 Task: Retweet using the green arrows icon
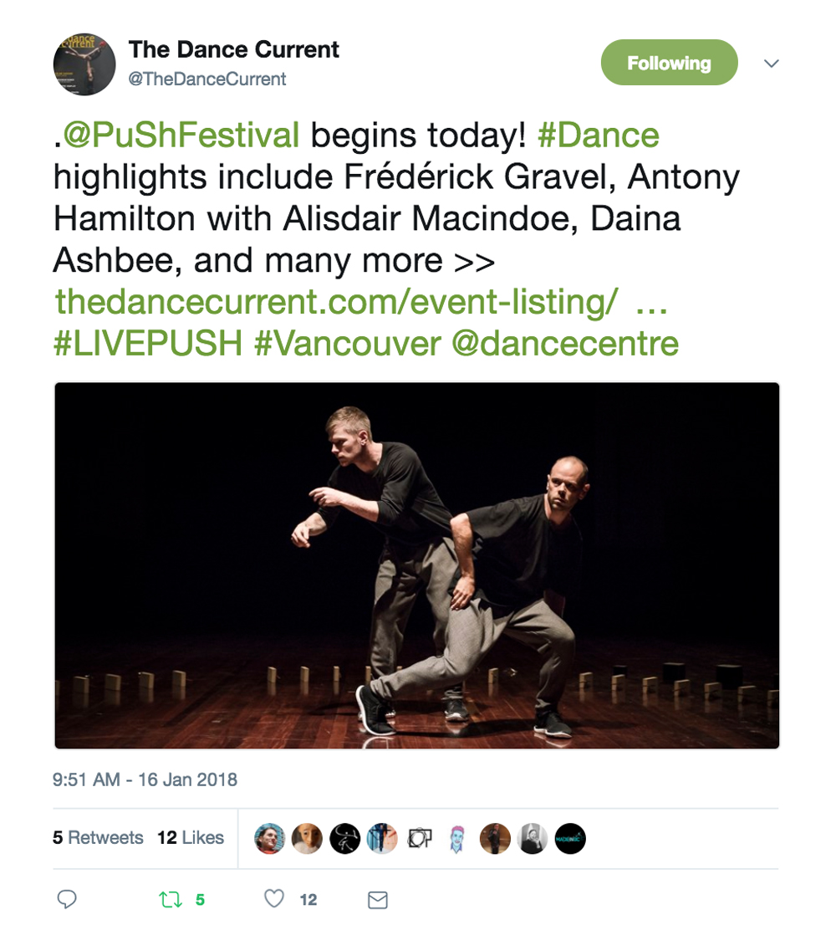click(x=171, y=899)
